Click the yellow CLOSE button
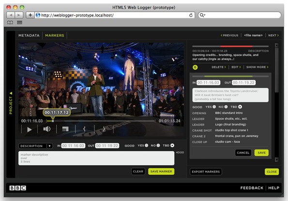This screenshot has width=288, height=201. click(x=272, y=172)
